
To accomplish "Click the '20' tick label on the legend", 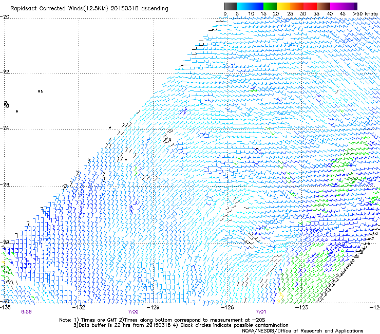I will tap(276, 14).
